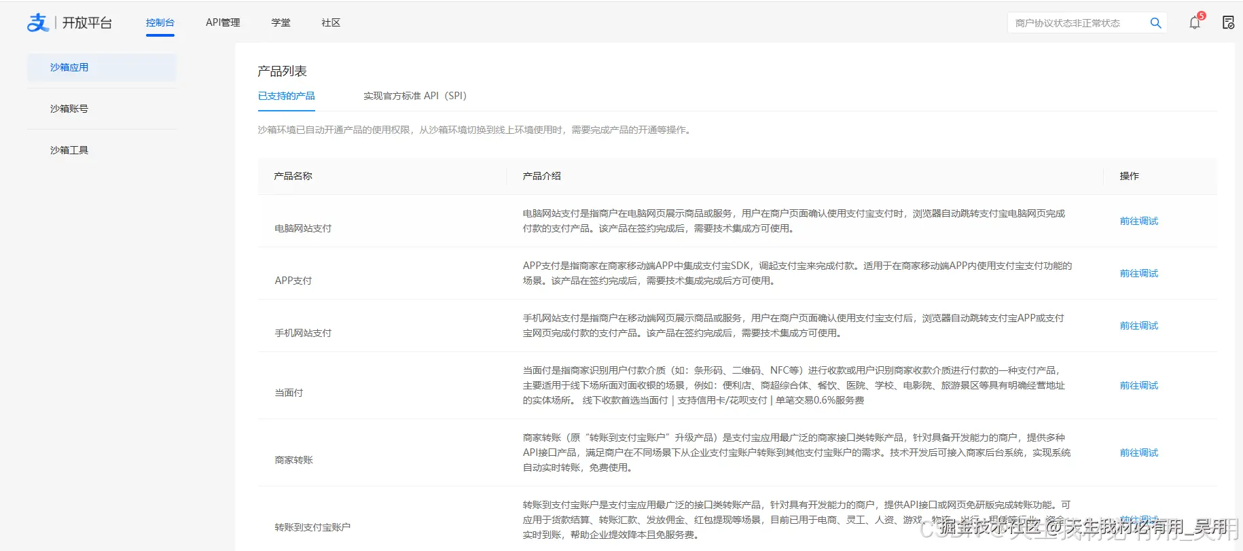Image resolution: width=1243 pixels, height=551 pixels.
Task: Open the API管理 top menu
Action: click(223, 22)
